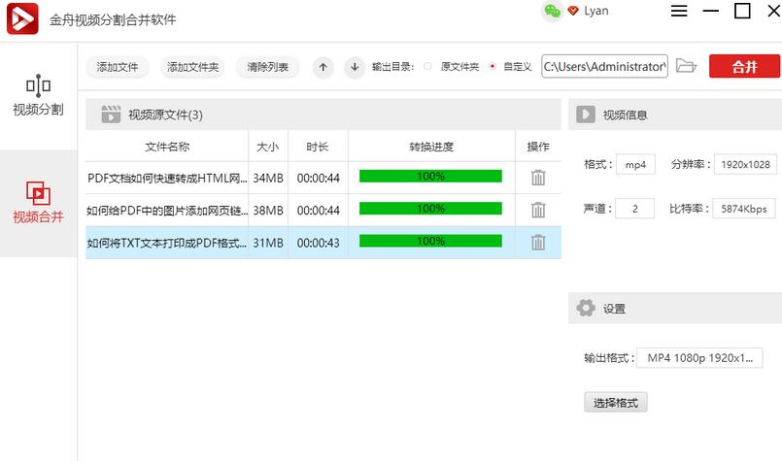The height and width of the screenshot is (461, 782).
Task: Click the 31MB size cell
Action: 268,243
